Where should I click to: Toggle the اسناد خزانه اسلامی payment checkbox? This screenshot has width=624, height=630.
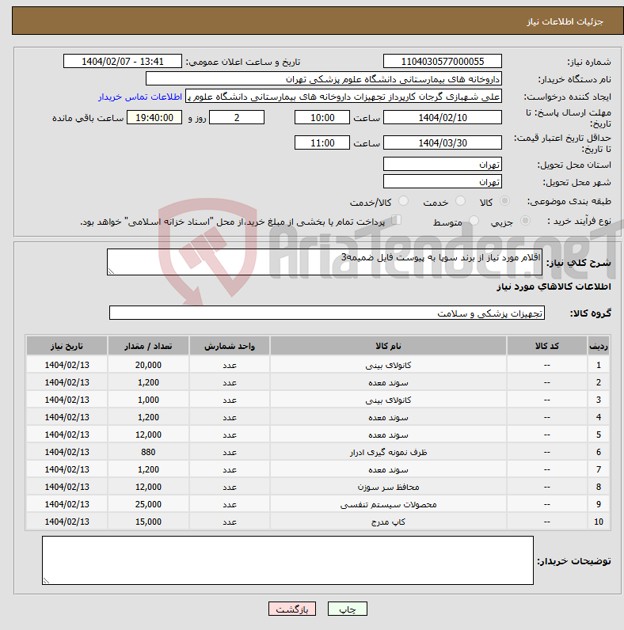pos(397,220)
